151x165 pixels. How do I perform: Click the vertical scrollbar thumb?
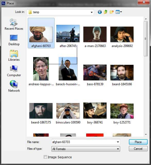pyautogui.click(x=146, y=39)
